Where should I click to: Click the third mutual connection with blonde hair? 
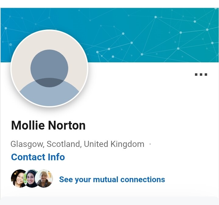44,179
